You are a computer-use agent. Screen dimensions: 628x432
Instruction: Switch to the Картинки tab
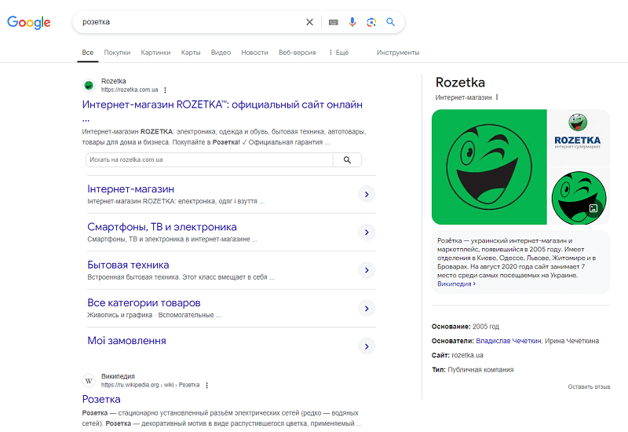155,53
